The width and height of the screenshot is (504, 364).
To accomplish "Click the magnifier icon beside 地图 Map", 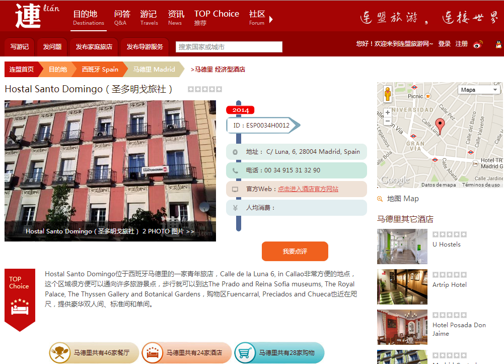I will [380, 199].
